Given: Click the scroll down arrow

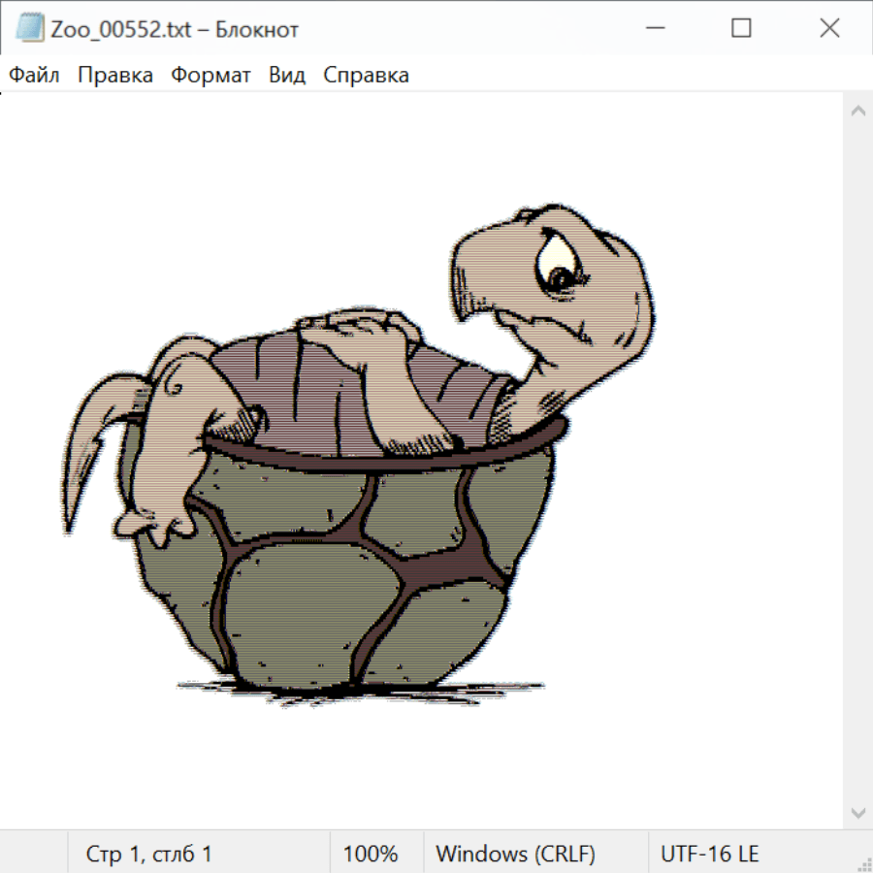Looking at the screenshot, I should (x=857, y=812).
